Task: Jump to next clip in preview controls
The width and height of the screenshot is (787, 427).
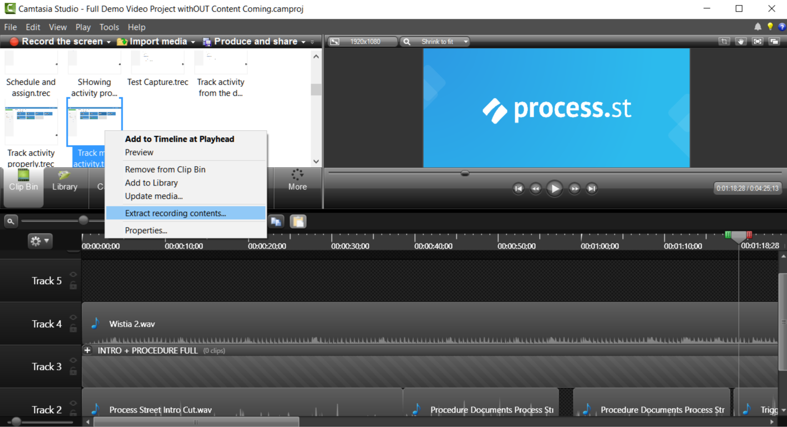Action: tap(592, 189)
